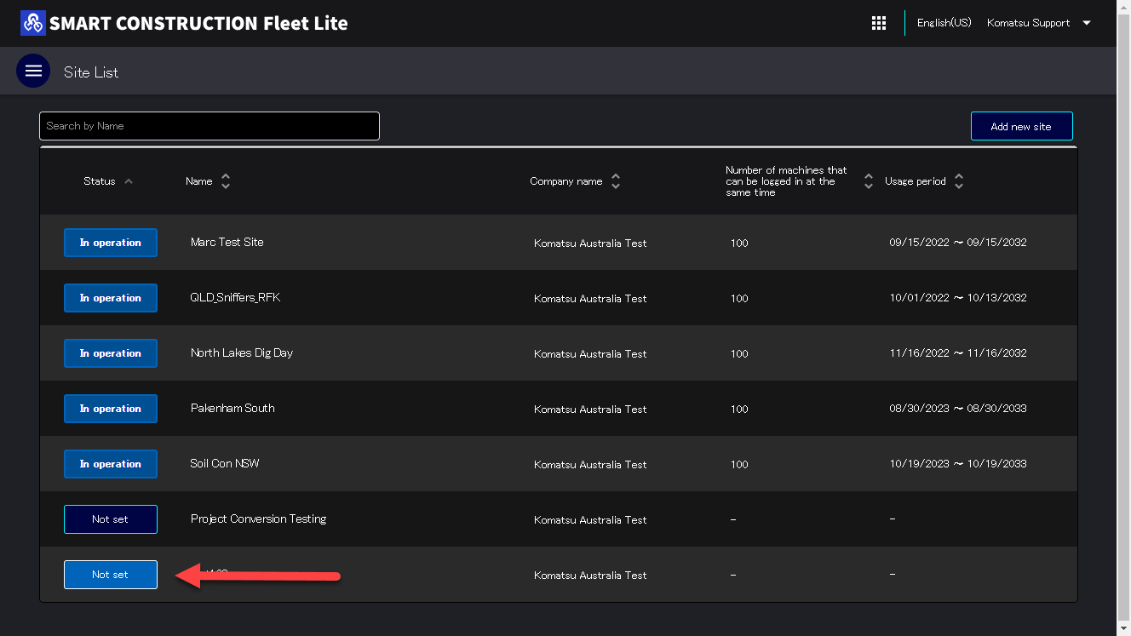1131x636 pixels.
Task: Click Not set for Project Conversion Testing
Action: point(111,519)
